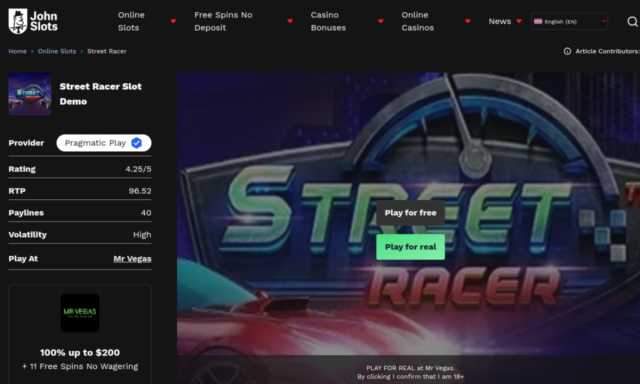Open the Free Spins No Deposit nav item
The height and width of the screenshot is (384, 640).
tap(223, 21)
